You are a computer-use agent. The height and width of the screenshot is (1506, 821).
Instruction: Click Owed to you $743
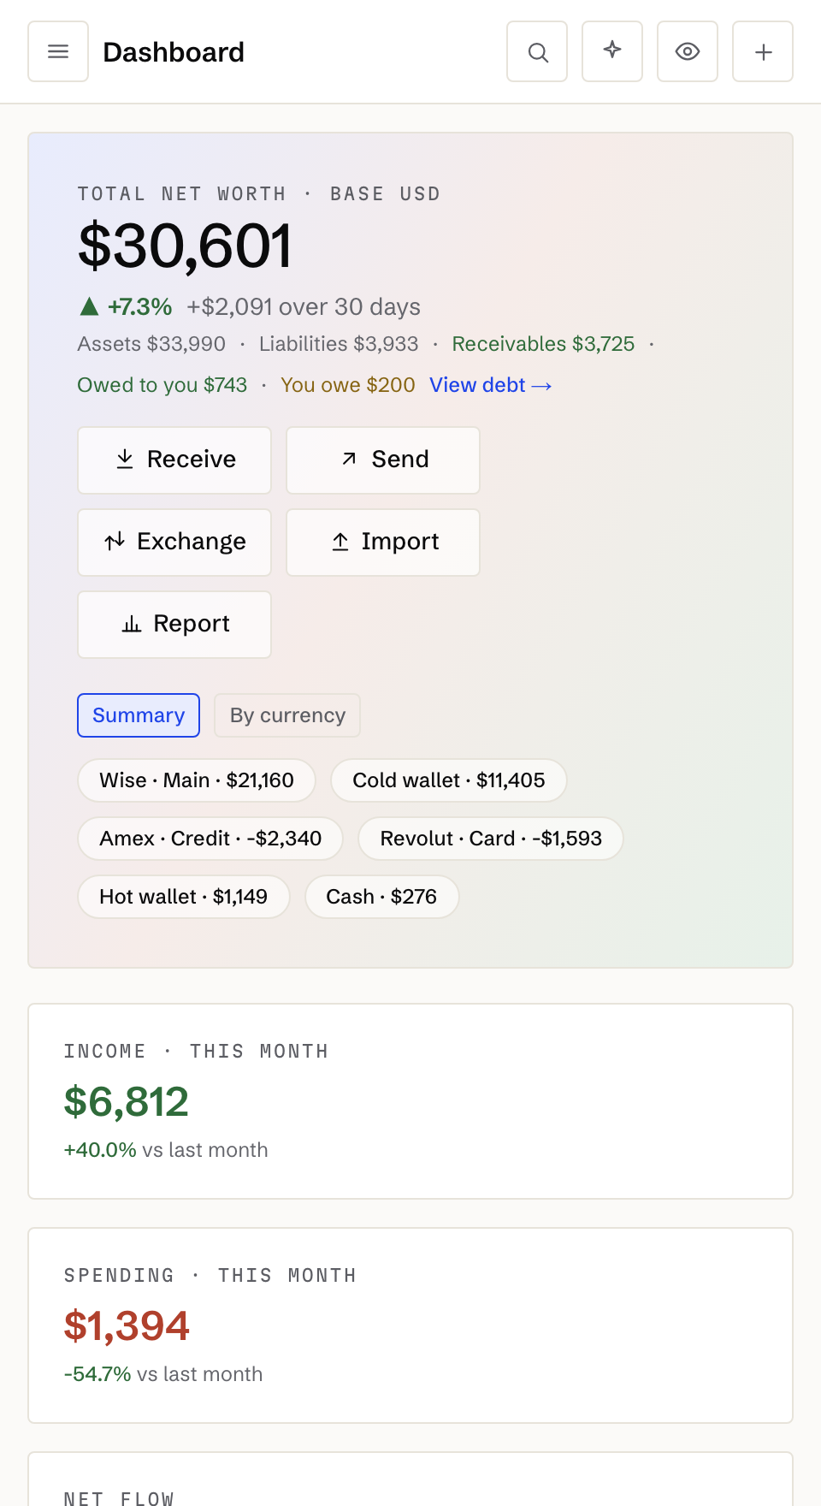pyautogui.click(x=162, y=385)
